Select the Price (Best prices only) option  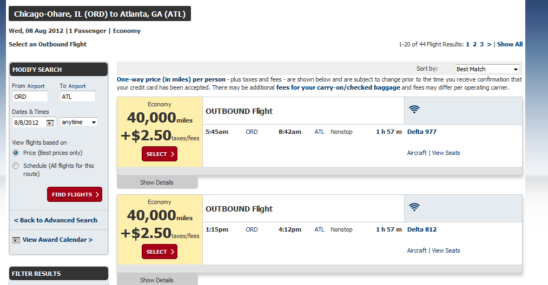coord(16,153)
